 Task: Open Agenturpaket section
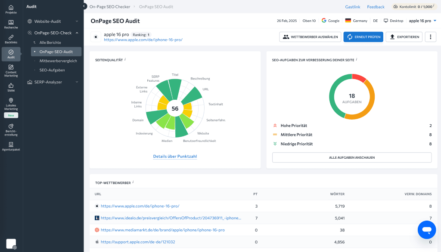[11, 146]
